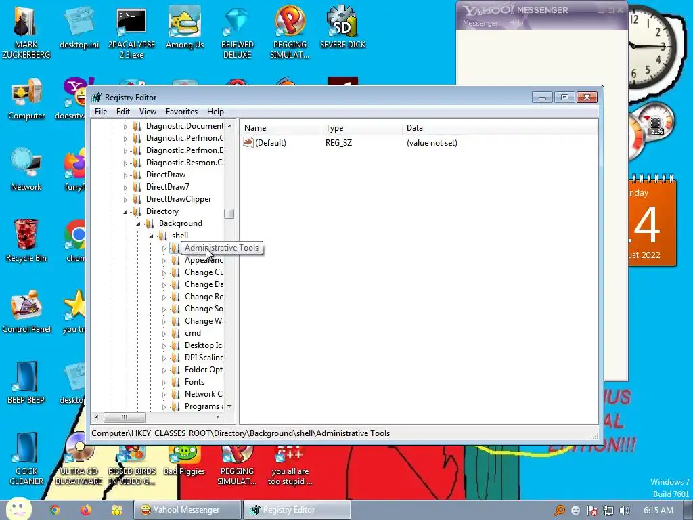Click tree scroll-right arrow
693x520 pixels.
[218, 417]
